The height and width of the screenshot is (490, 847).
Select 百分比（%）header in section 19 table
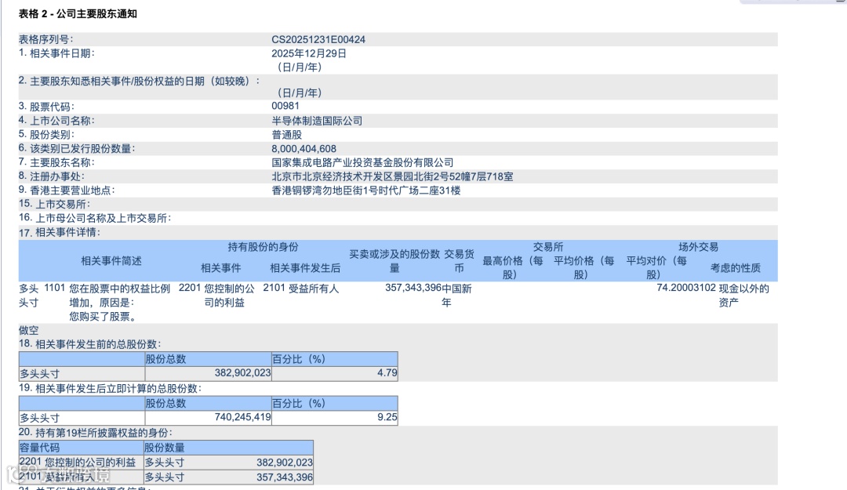coord(299,404)
